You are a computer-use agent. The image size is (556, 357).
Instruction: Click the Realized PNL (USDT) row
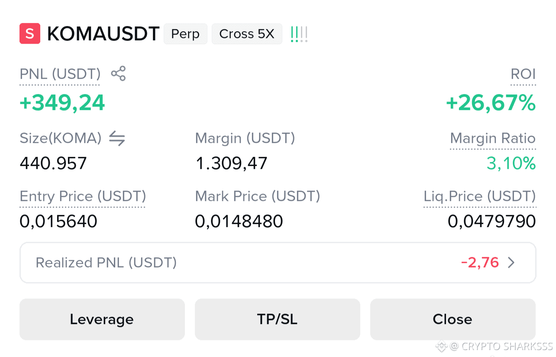278,263
